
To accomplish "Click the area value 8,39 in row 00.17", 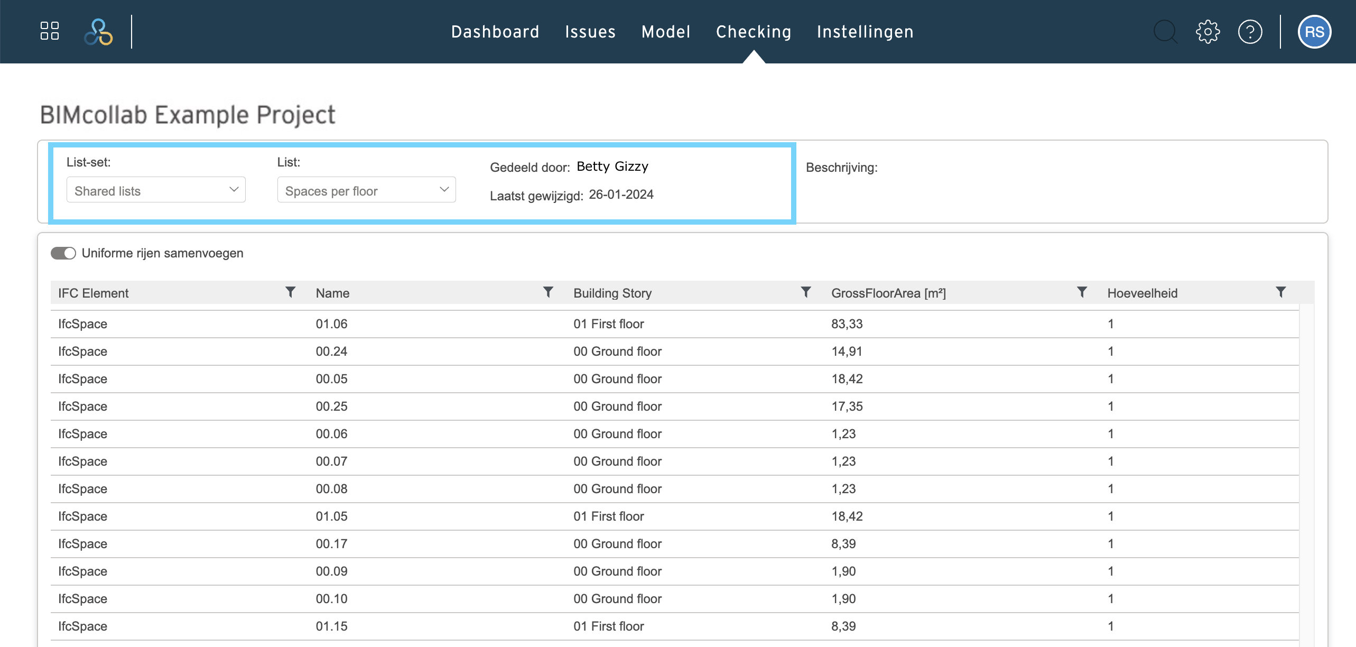I will click(x=843, y=544).
